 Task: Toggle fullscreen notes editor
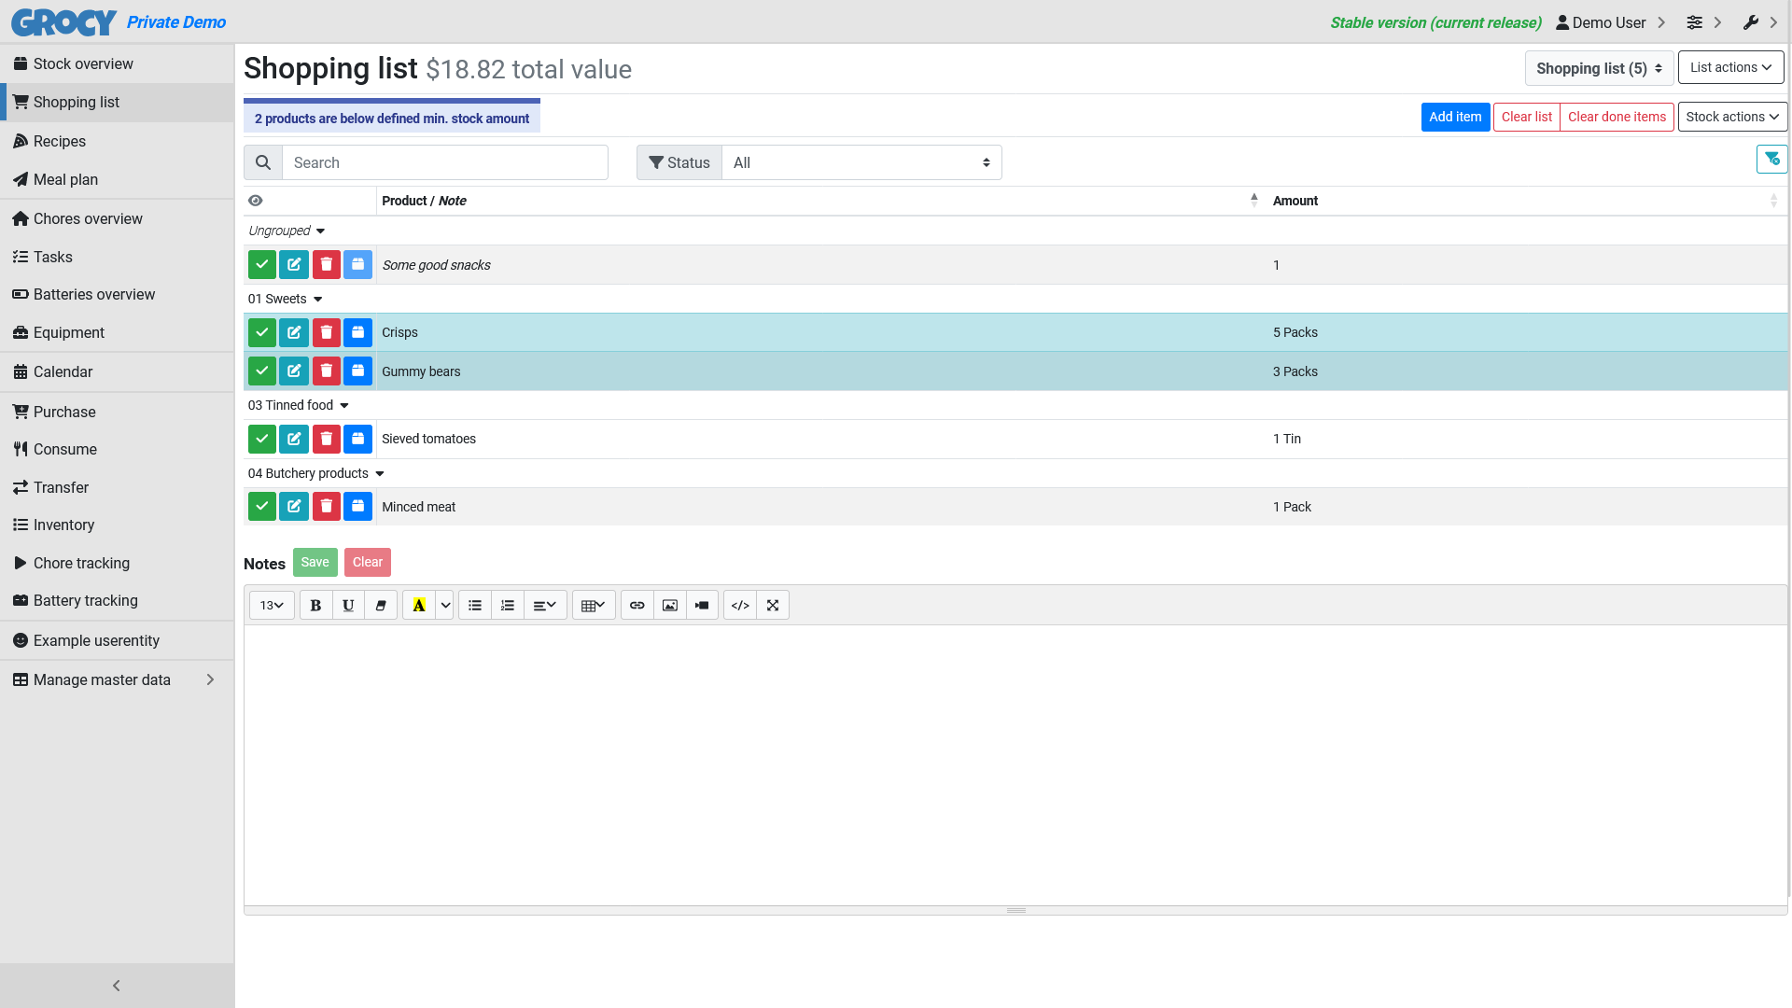[773, 606]
